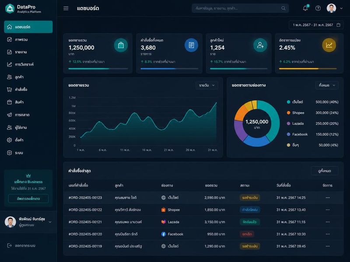This screenshot has width=350, height=262.
Task: Click the Facebook legend entry
Action: point(312,134)
